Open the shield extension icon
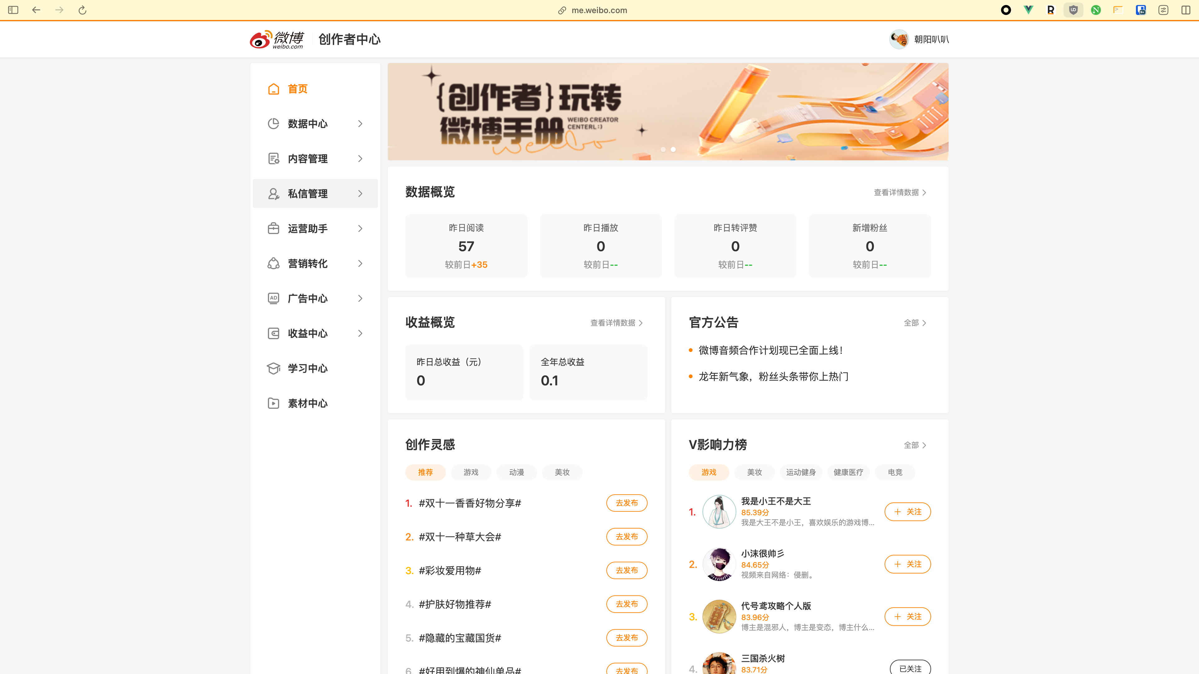1199x674 pixels. [1073, 10]
